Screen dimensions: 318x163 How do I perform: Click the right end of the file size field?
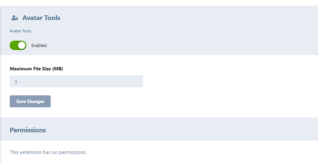138,81
